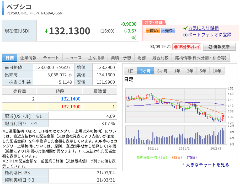Click the EPS value 5.1149
The width and height of the screenshot is (240, 185).
(x=65, y=82)
